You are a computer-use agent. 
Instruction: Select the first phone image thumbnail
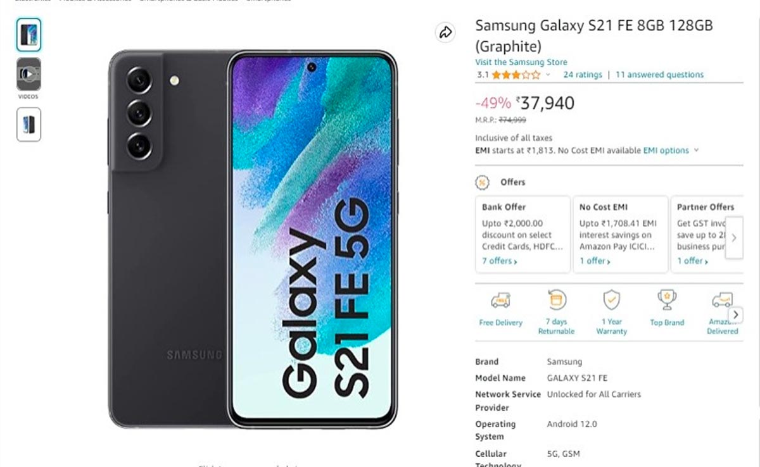(x=28, y=35)
